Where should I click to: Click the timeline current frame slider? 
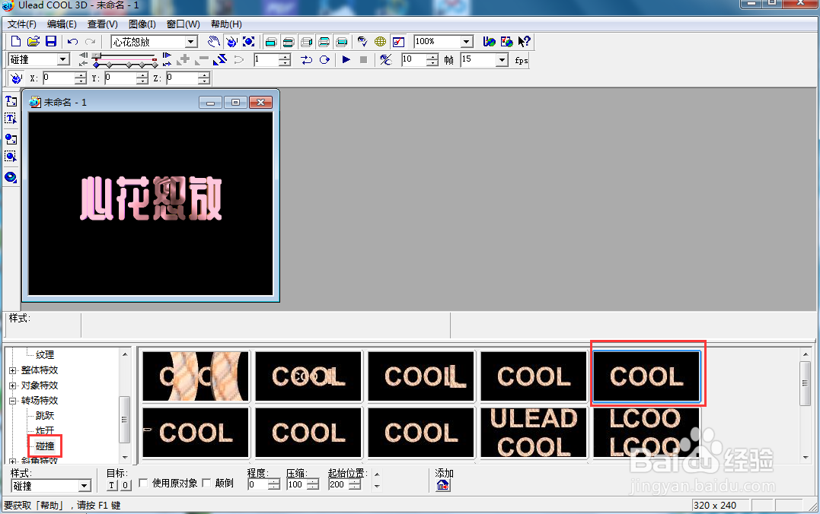[96, 55]
